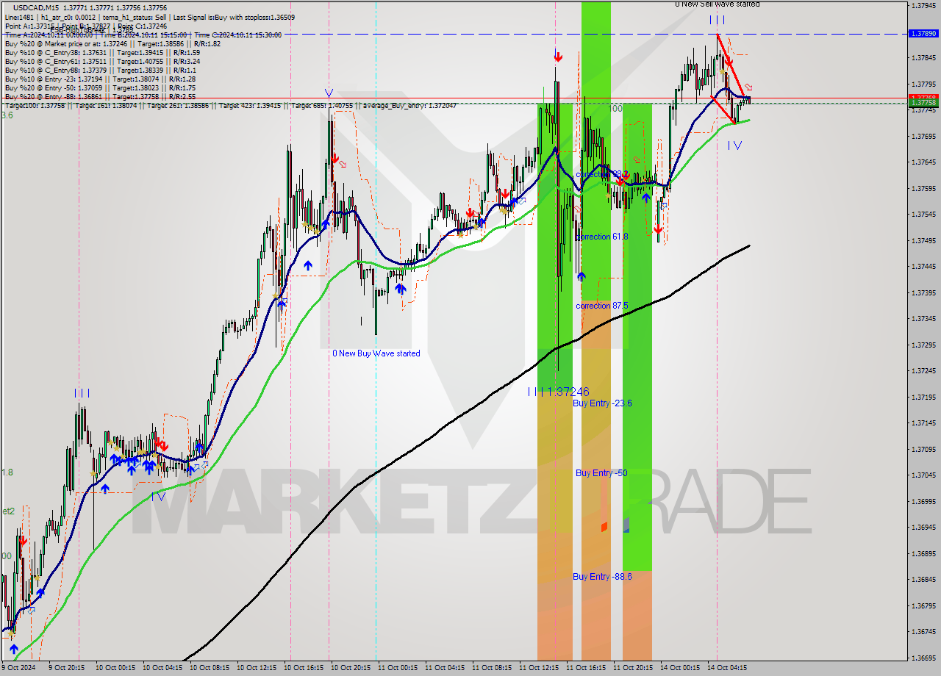The width and height of the screenshot is (941, 676).
Task: Click the '10 Oct 08:15' time axis label
Action: coord(210,668)
